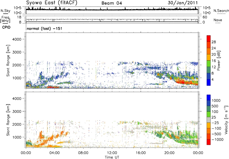
Task: Click the 'N.Search' legend label
Action: pyautogui.click(x=221, y=11)
